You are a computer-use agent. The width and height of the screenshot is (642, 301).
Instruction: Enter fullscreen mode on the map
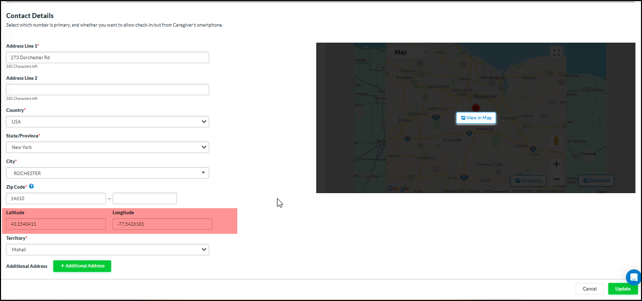coord(556,52)
